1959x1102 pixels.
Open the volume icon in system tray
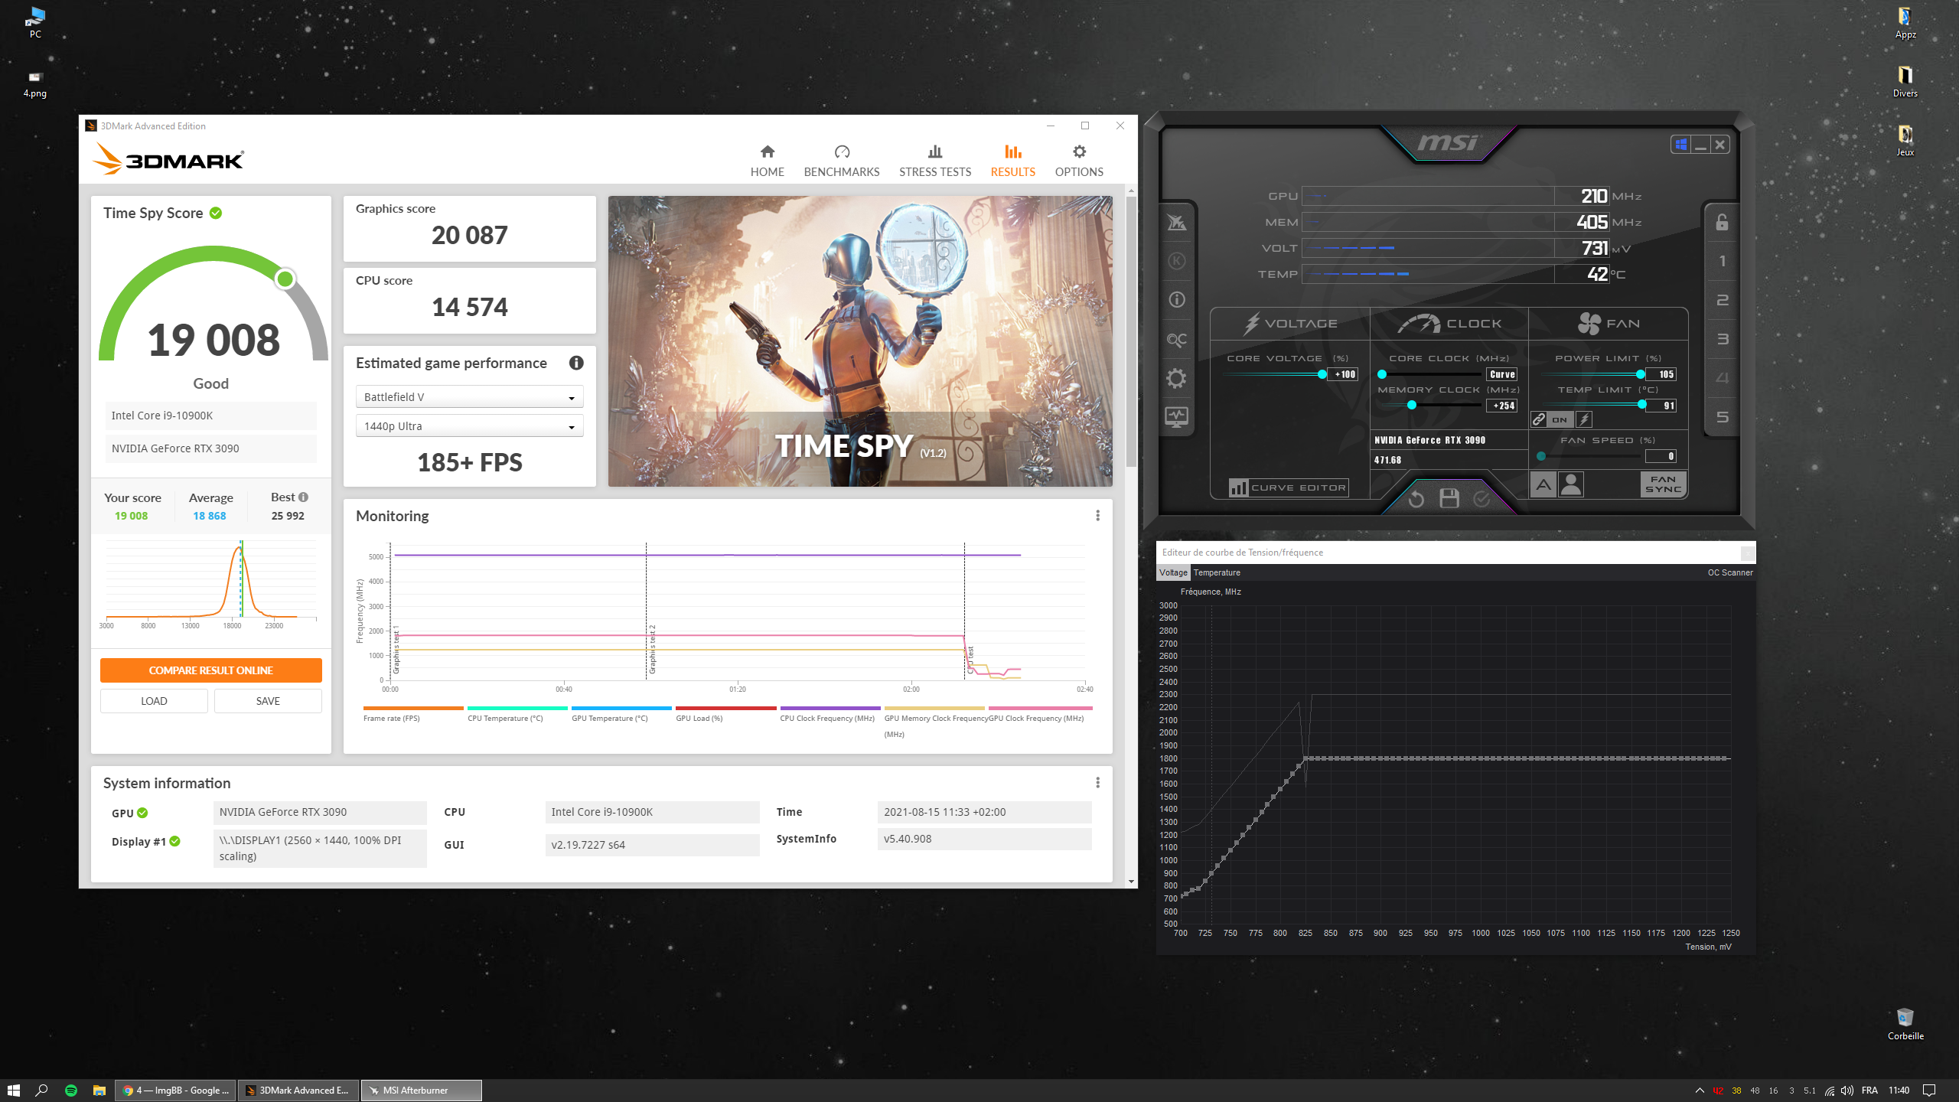[1847, 1091]
